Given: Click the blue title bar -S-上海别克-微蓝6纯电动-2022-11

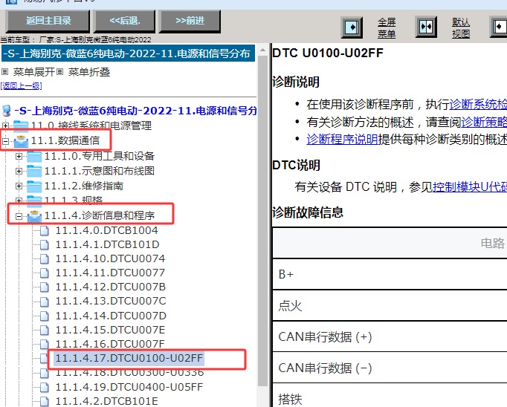Looking at the screenshot, I should coord(128,53).
